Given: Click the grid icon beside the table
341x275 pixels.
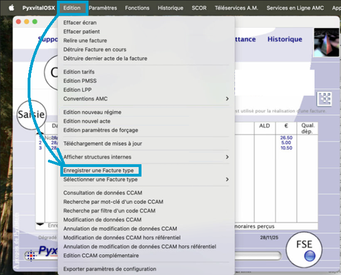Looking at the screenshot, I should tap(325, 98).
